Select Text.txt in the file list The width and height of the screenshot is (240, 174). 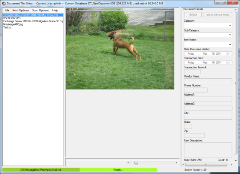coord(7,27)
